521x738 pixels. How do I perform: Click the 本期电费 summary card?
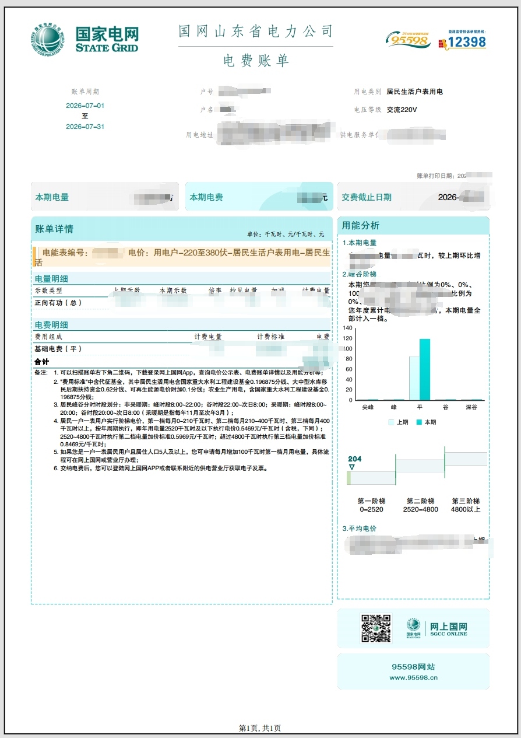click(x=259, y=197)
